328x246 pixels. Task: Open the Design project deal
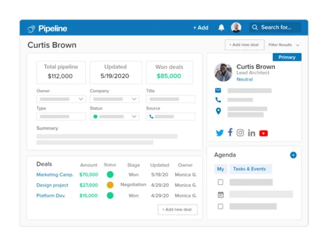click(52, 185)
